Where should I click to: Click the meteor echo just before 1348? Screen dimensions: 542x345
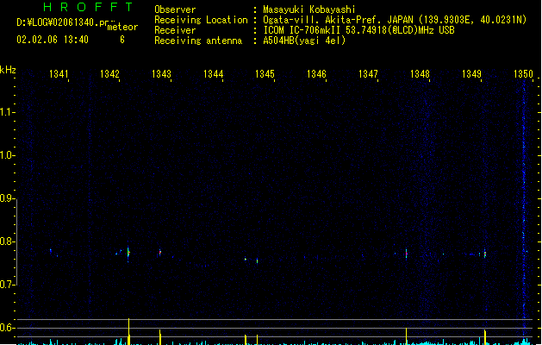(x=407, y=254)
